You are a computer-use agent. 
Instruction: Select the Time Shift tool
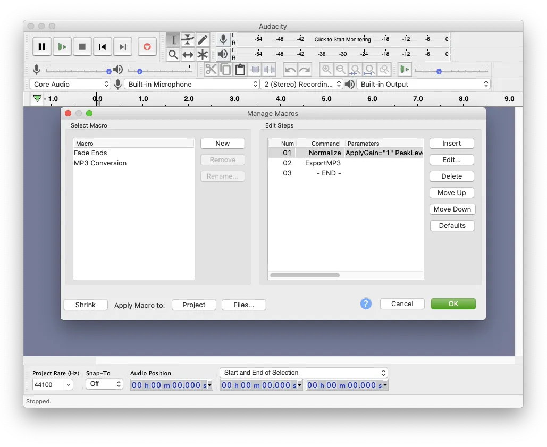click(x=187, y=54)
